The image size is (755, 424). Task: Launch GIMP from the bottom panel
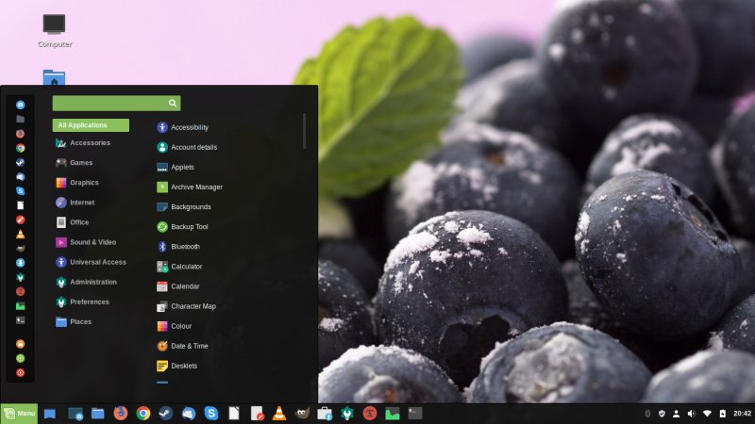[302, 414]
